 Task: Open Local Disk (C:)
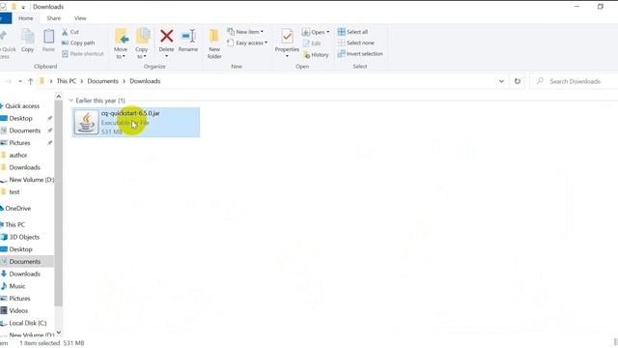(x=28, y=323)
